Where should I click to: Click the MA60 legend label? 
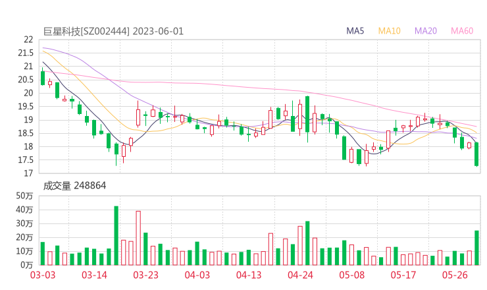pos(462,31)
